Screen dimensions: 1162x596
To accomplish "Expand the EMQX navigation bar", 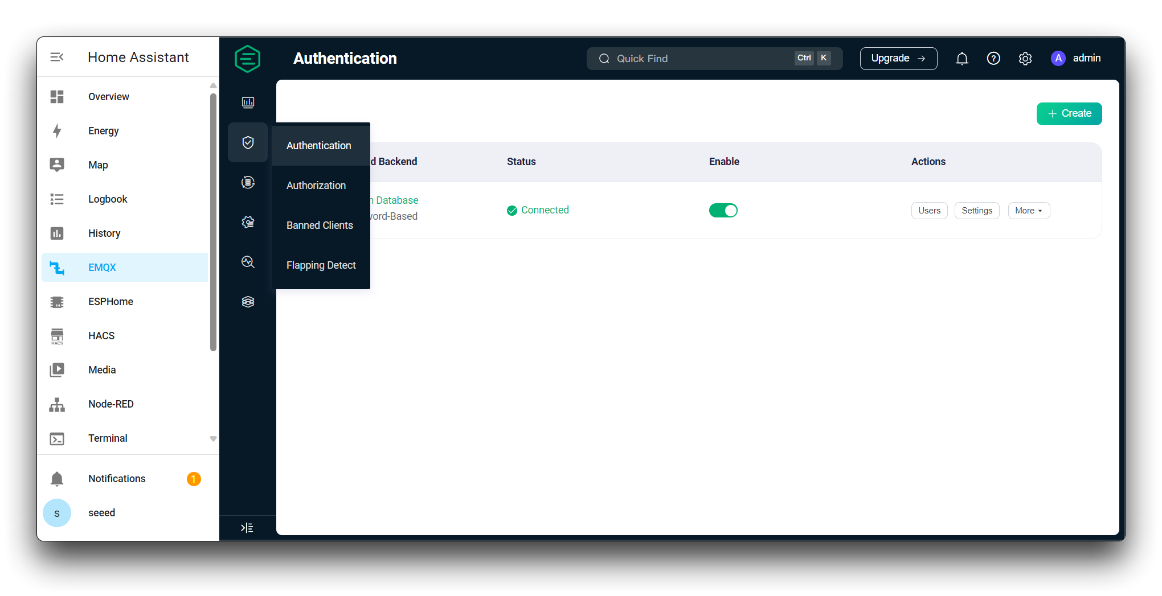I will point(247,528).
